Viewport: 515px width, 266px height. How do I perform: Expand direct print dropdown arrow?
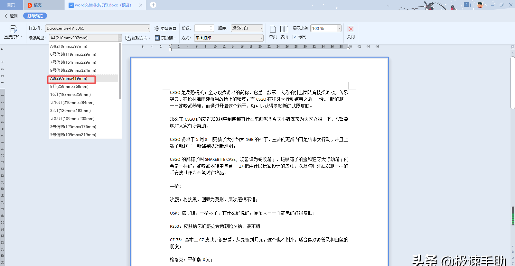tap(22, 37)
